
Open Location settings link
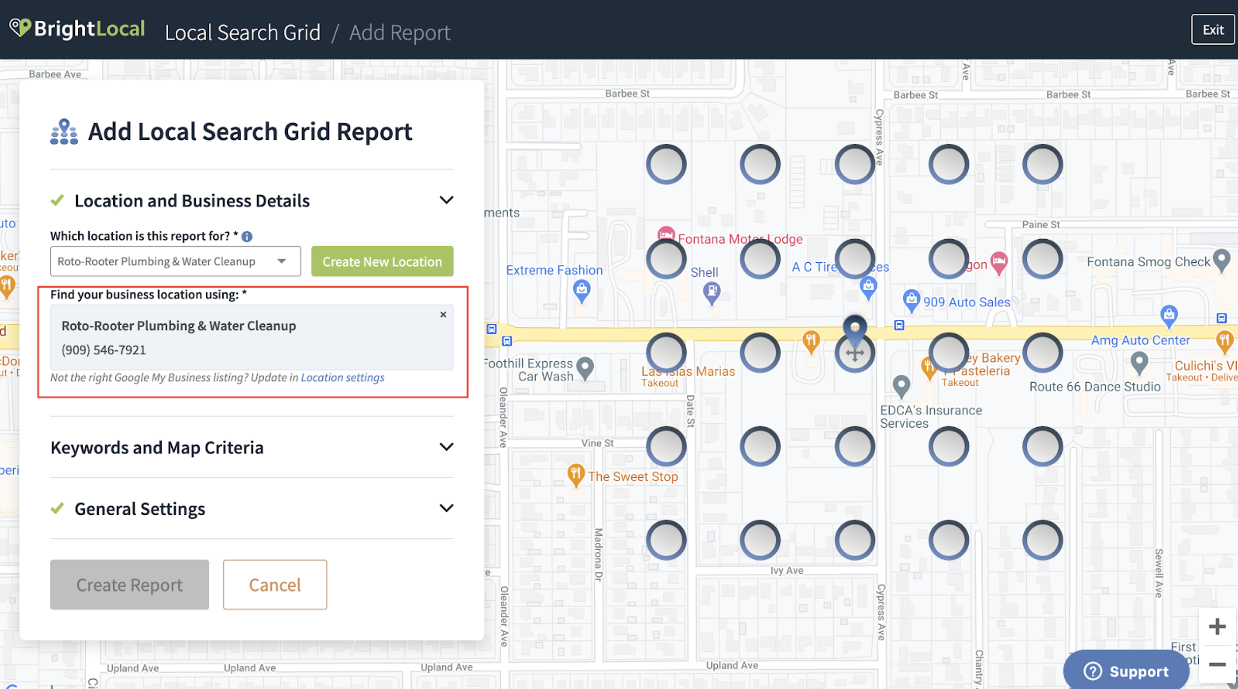tap(343, 378)
